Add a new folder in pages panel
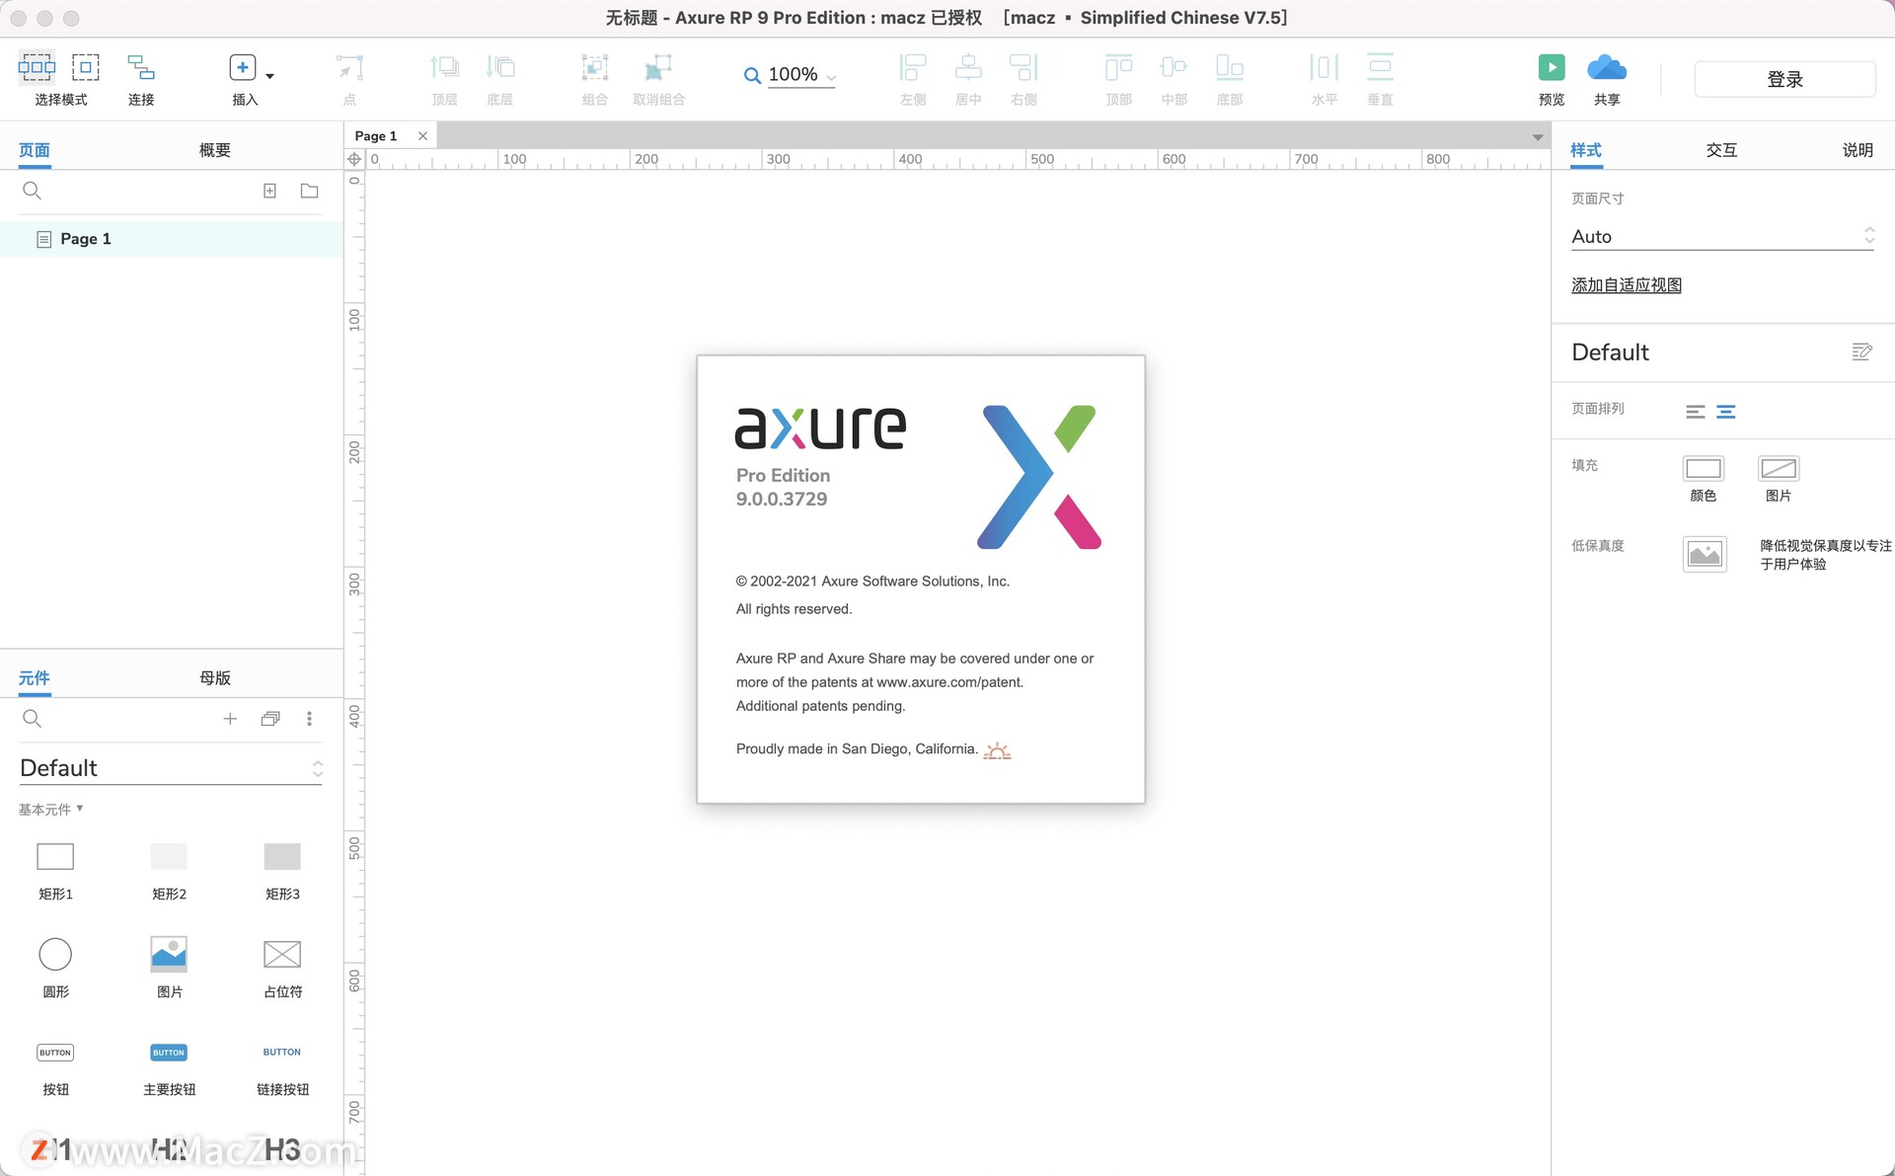 [x=309, y=191]
